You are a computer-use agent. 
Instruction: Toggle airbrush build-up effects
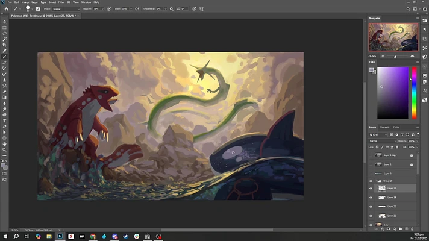[137, 9]
